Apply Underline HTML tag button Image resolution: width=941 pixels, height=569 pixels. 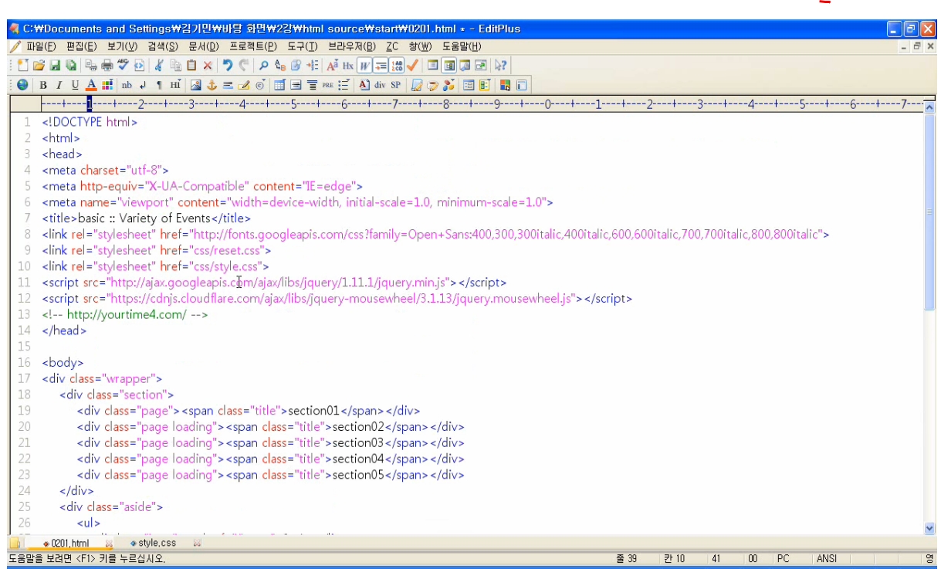75,85
